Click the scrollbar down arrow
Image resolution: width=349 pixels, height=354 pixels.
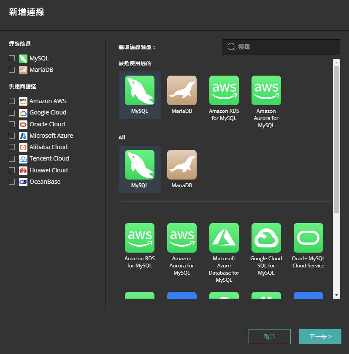[x=336, y=295]
